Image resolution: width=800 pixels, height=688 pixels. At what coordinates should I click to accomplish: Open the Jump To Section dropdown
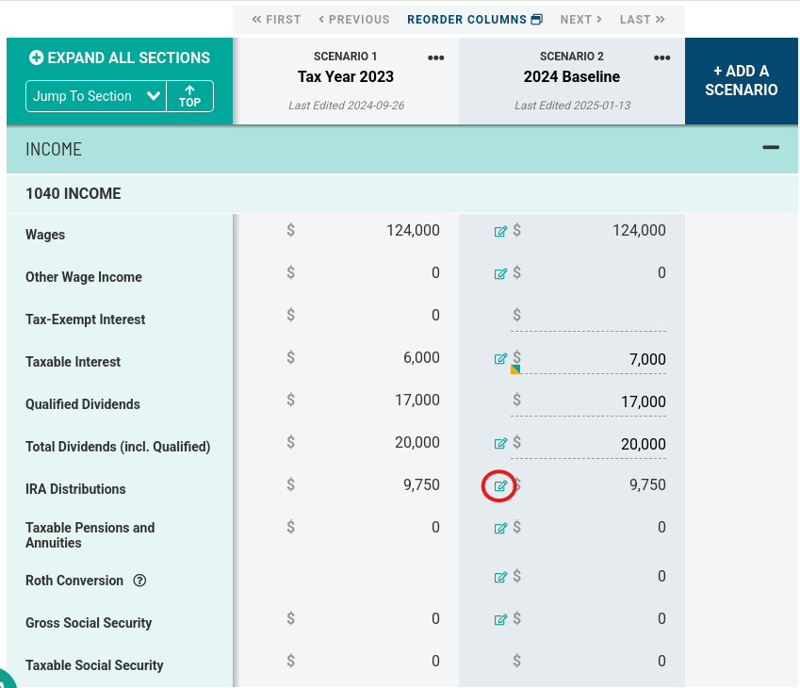(95, 95)
